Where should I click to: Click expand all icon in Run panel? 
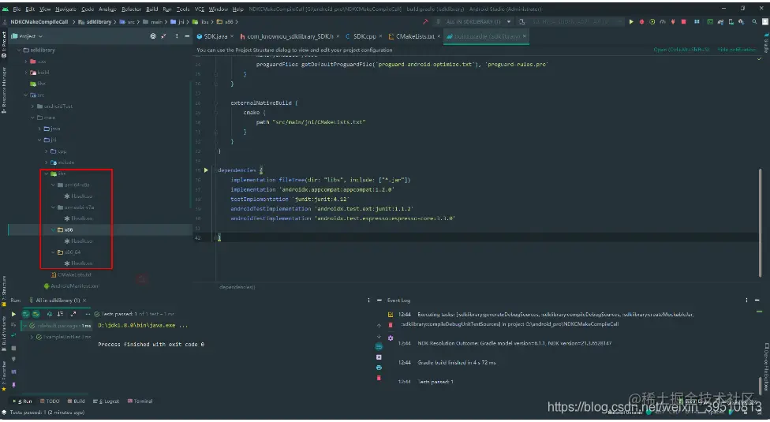[73, 314]
